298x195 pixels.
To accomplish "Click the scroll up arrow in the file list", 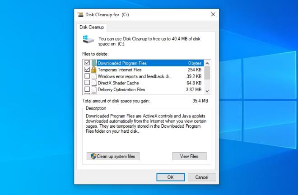I will [x=207, y=63].
